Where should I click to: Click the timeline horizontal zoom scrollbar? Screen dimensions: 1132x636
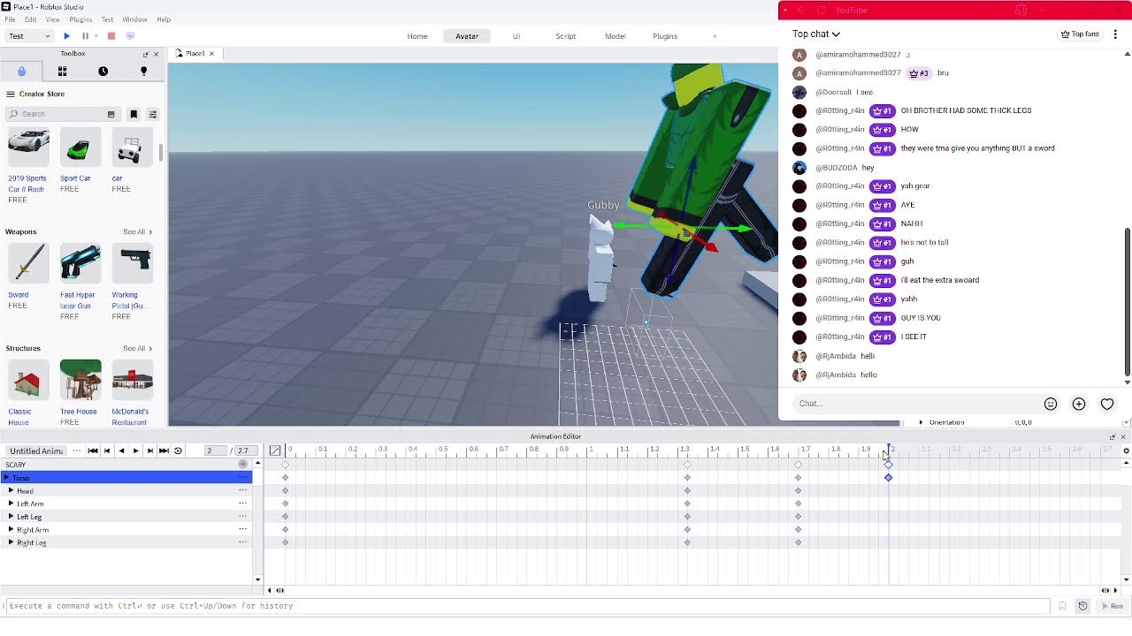click(x=692, y=590)
